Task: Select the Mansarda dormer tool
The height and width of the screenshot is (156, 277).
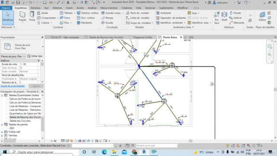Action: [x=237, y=23]
